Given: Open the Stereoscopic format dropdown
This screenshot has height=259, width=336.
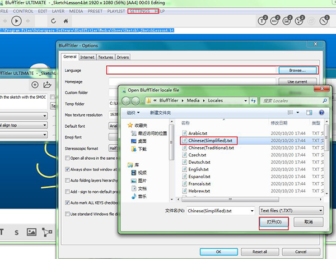Looking at the screenshot, I should (113, 148).
